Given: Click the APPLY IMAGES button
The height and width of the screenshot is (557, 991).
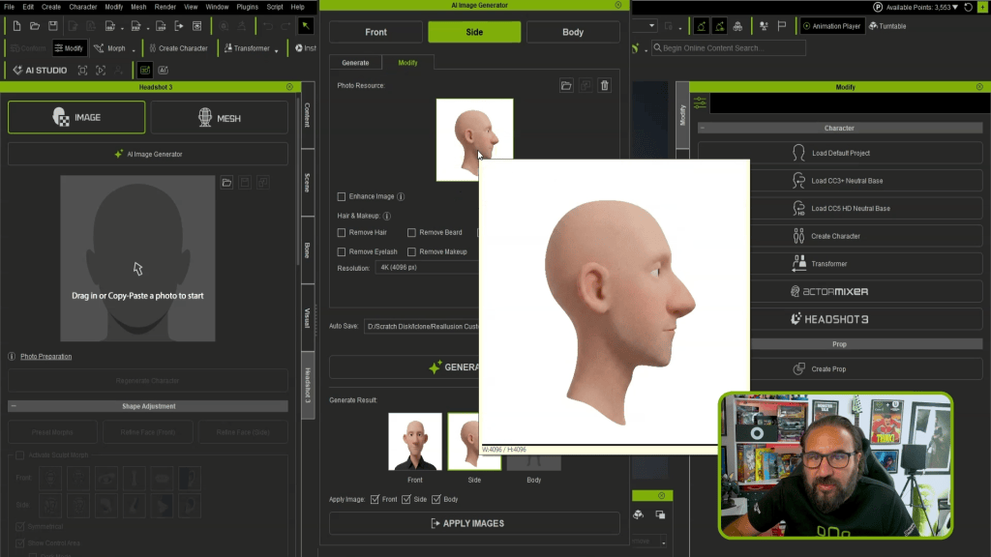Looking at the screenshot, I should [x=474, y=523].
